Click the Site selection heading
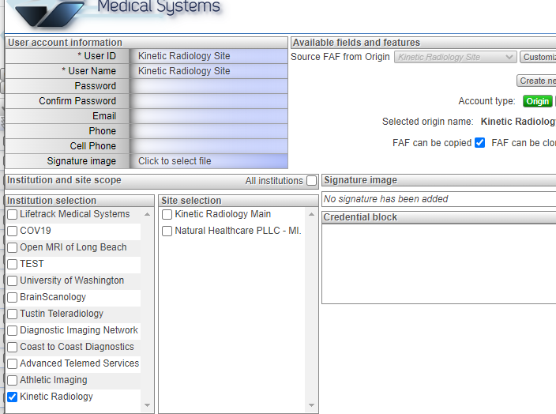 239,201
